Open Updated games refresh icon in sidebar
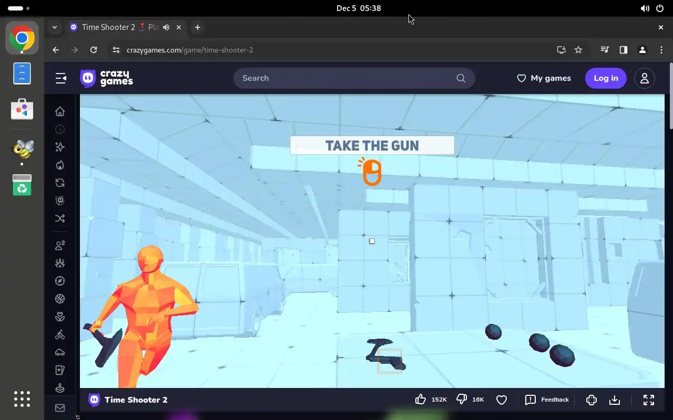Viewport: 673px width, 420px height. [x=60, y=183]
